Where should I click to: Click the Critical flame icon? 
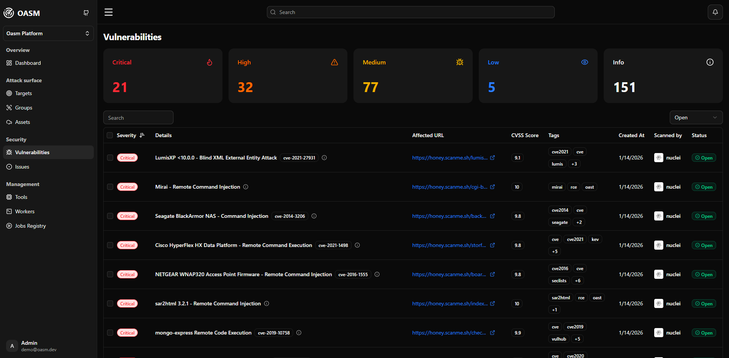click(210, 62)
